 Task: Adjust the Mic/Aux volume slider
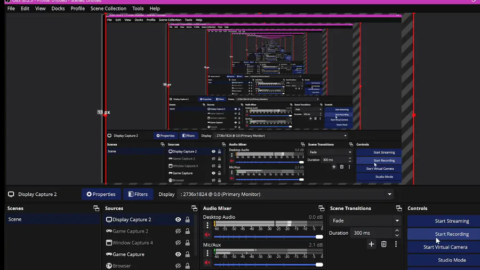pyautogui.click(x=268, y=265)
